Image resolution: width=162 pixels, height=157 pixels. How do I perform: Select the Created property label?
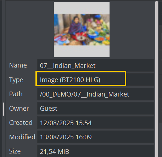[21, 123]
